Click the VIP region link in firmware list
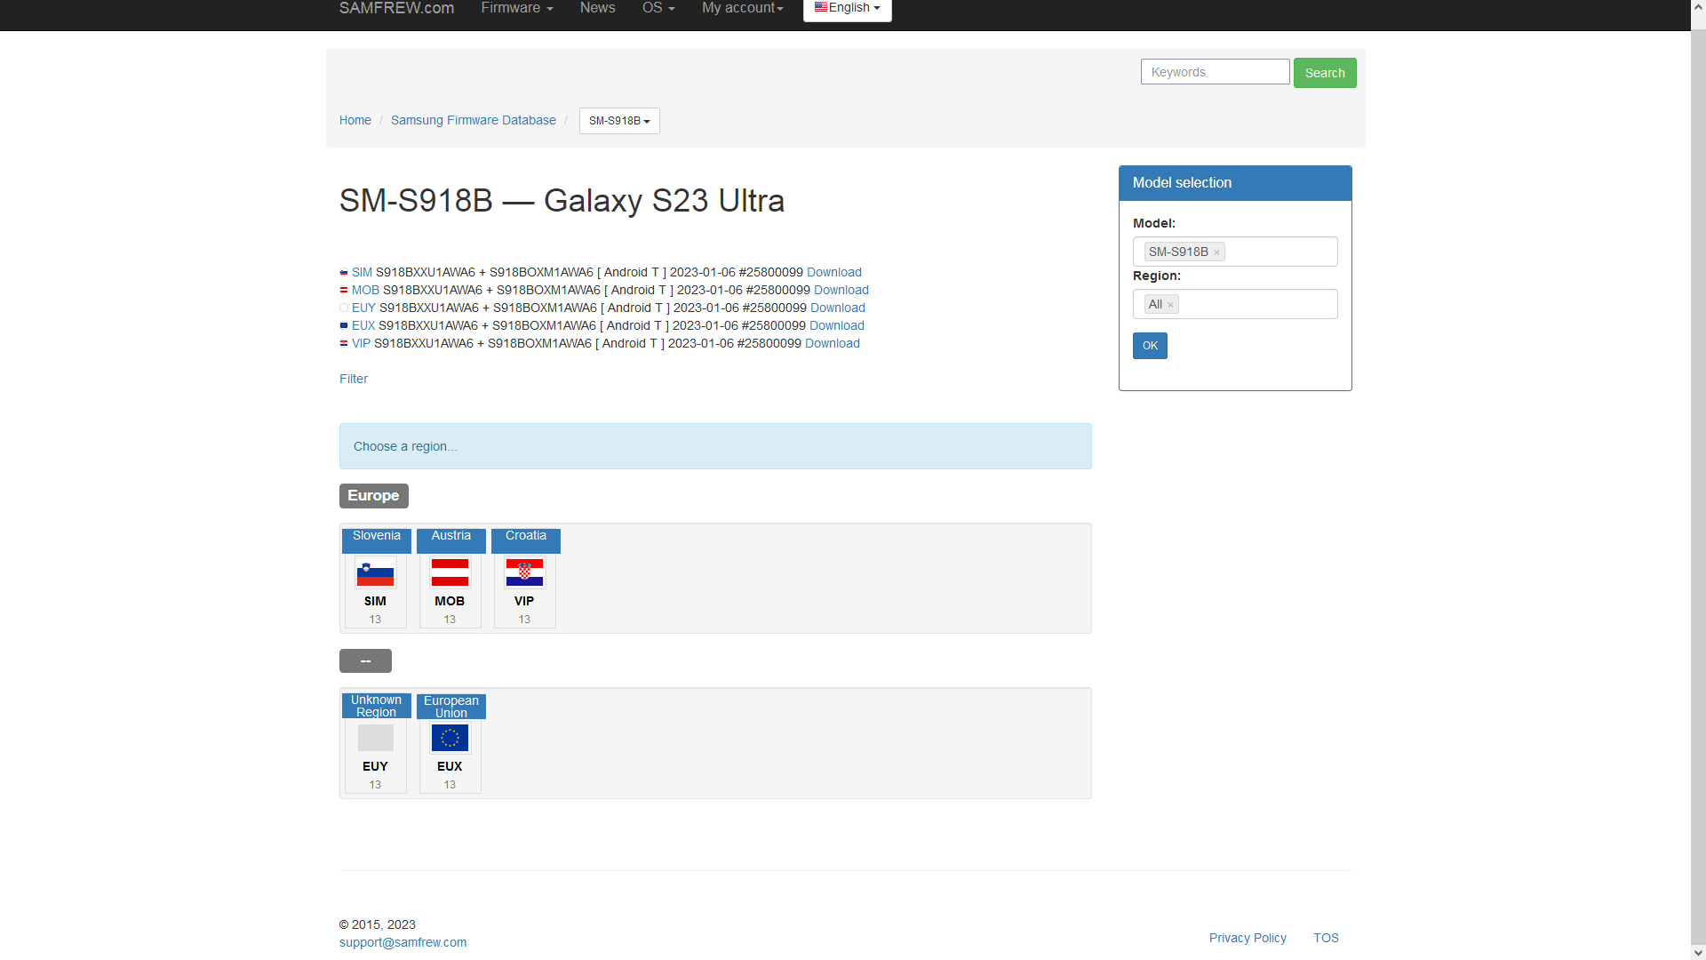The height and width of the screenshot is (960, 1706). tap(361, 343)
